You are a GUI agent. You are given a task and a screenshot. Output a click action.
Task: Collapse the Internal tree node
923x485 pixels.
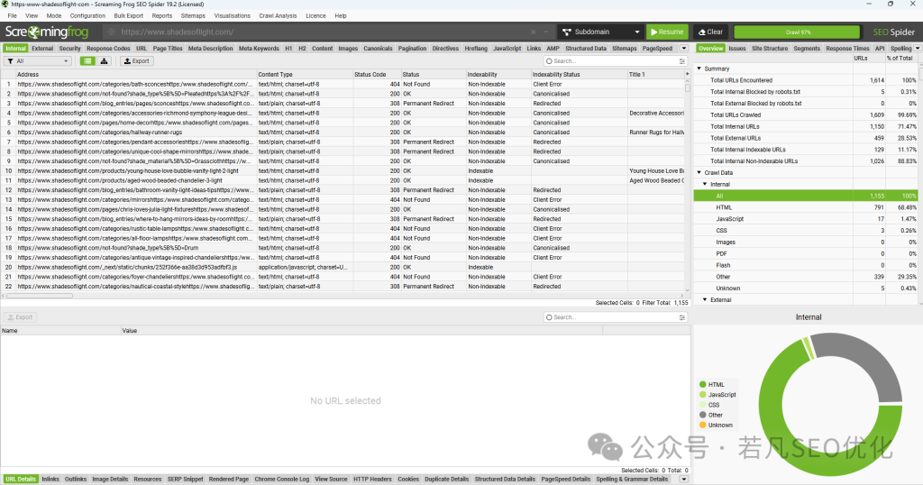coord(705,184)
